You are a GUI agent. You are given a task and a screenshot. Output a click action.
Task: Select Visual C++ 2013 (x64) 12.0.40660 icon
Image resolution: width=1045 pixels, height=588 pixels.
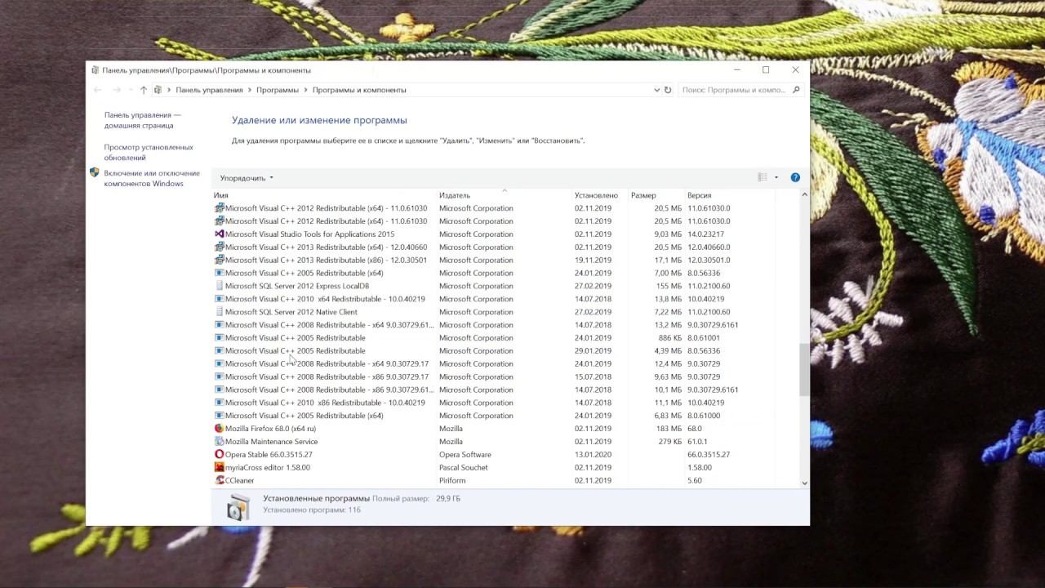(219, 247)
